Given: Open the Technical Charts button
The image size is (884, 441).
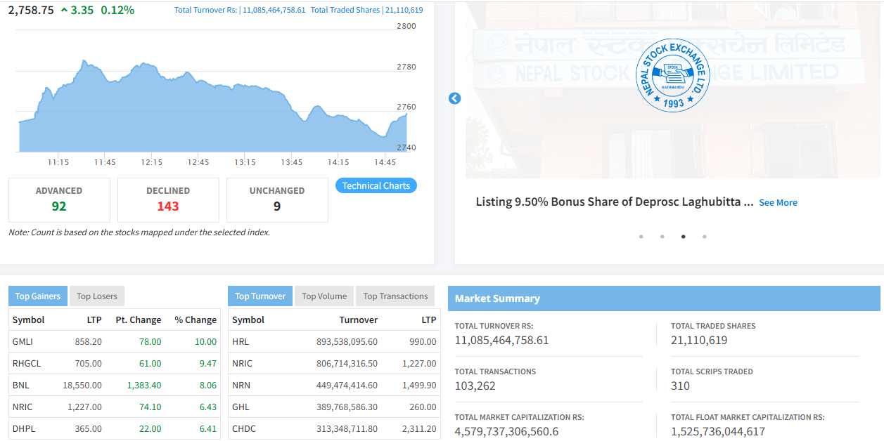Looking at the screenshot, I should (376, 186).
